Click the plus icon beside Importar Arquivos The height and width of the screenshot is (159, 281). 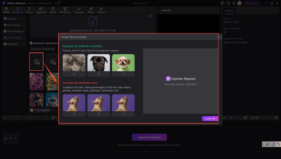point(168,78)
